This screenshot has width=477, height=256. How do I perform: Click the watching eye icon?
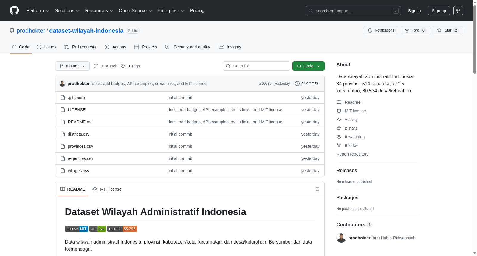pos(339,137)
